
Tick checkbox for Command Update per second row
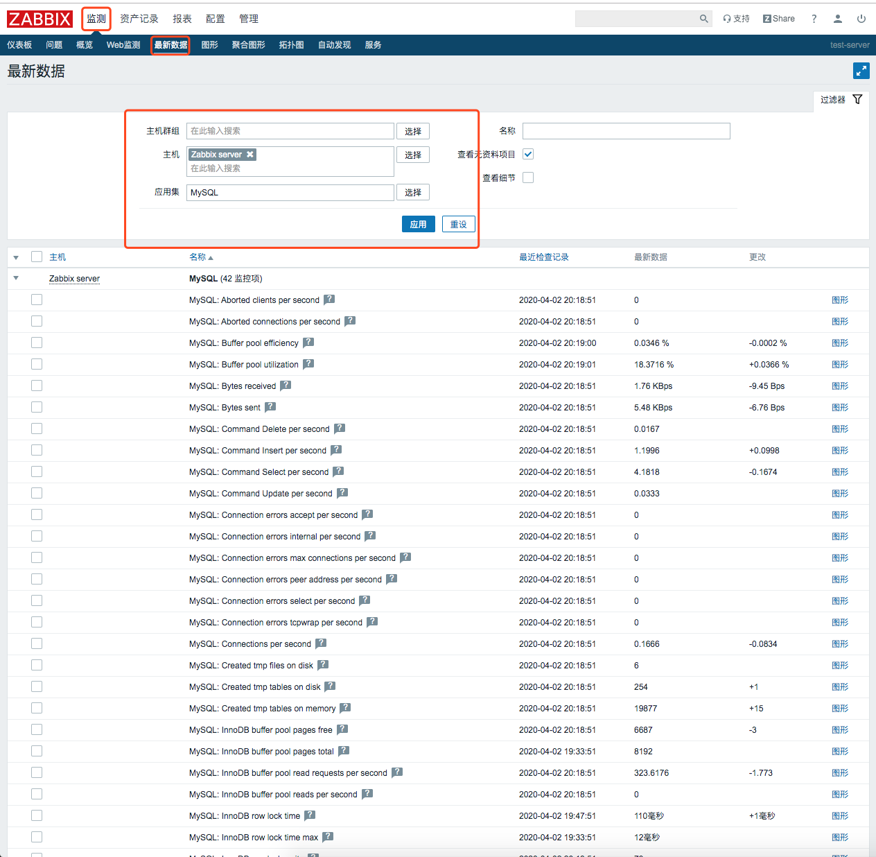coord(37,493)
